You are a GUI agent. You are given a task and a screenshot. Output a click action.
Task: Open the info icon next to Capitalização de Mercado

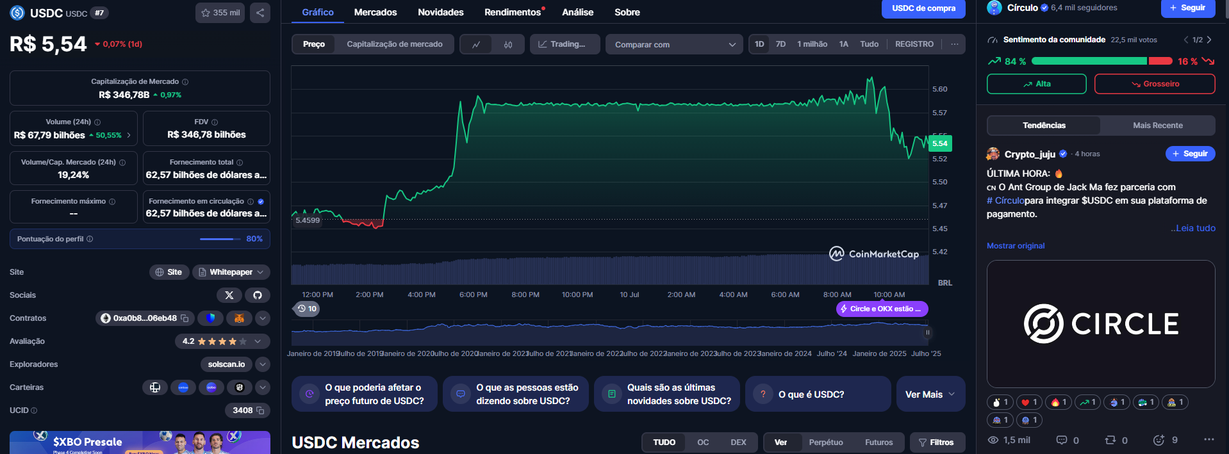coord(185,82)
